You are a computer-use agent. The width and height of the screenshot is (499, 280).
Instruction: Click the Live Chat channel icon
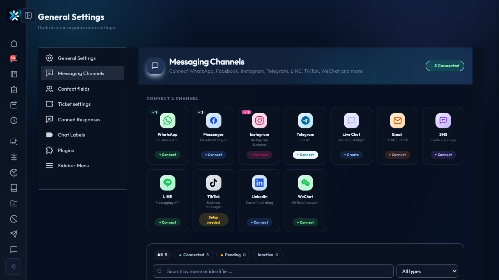tap(351, 121)
